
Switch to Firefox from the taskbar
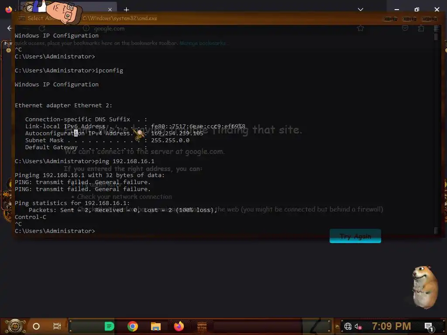[x=179, y=326]
